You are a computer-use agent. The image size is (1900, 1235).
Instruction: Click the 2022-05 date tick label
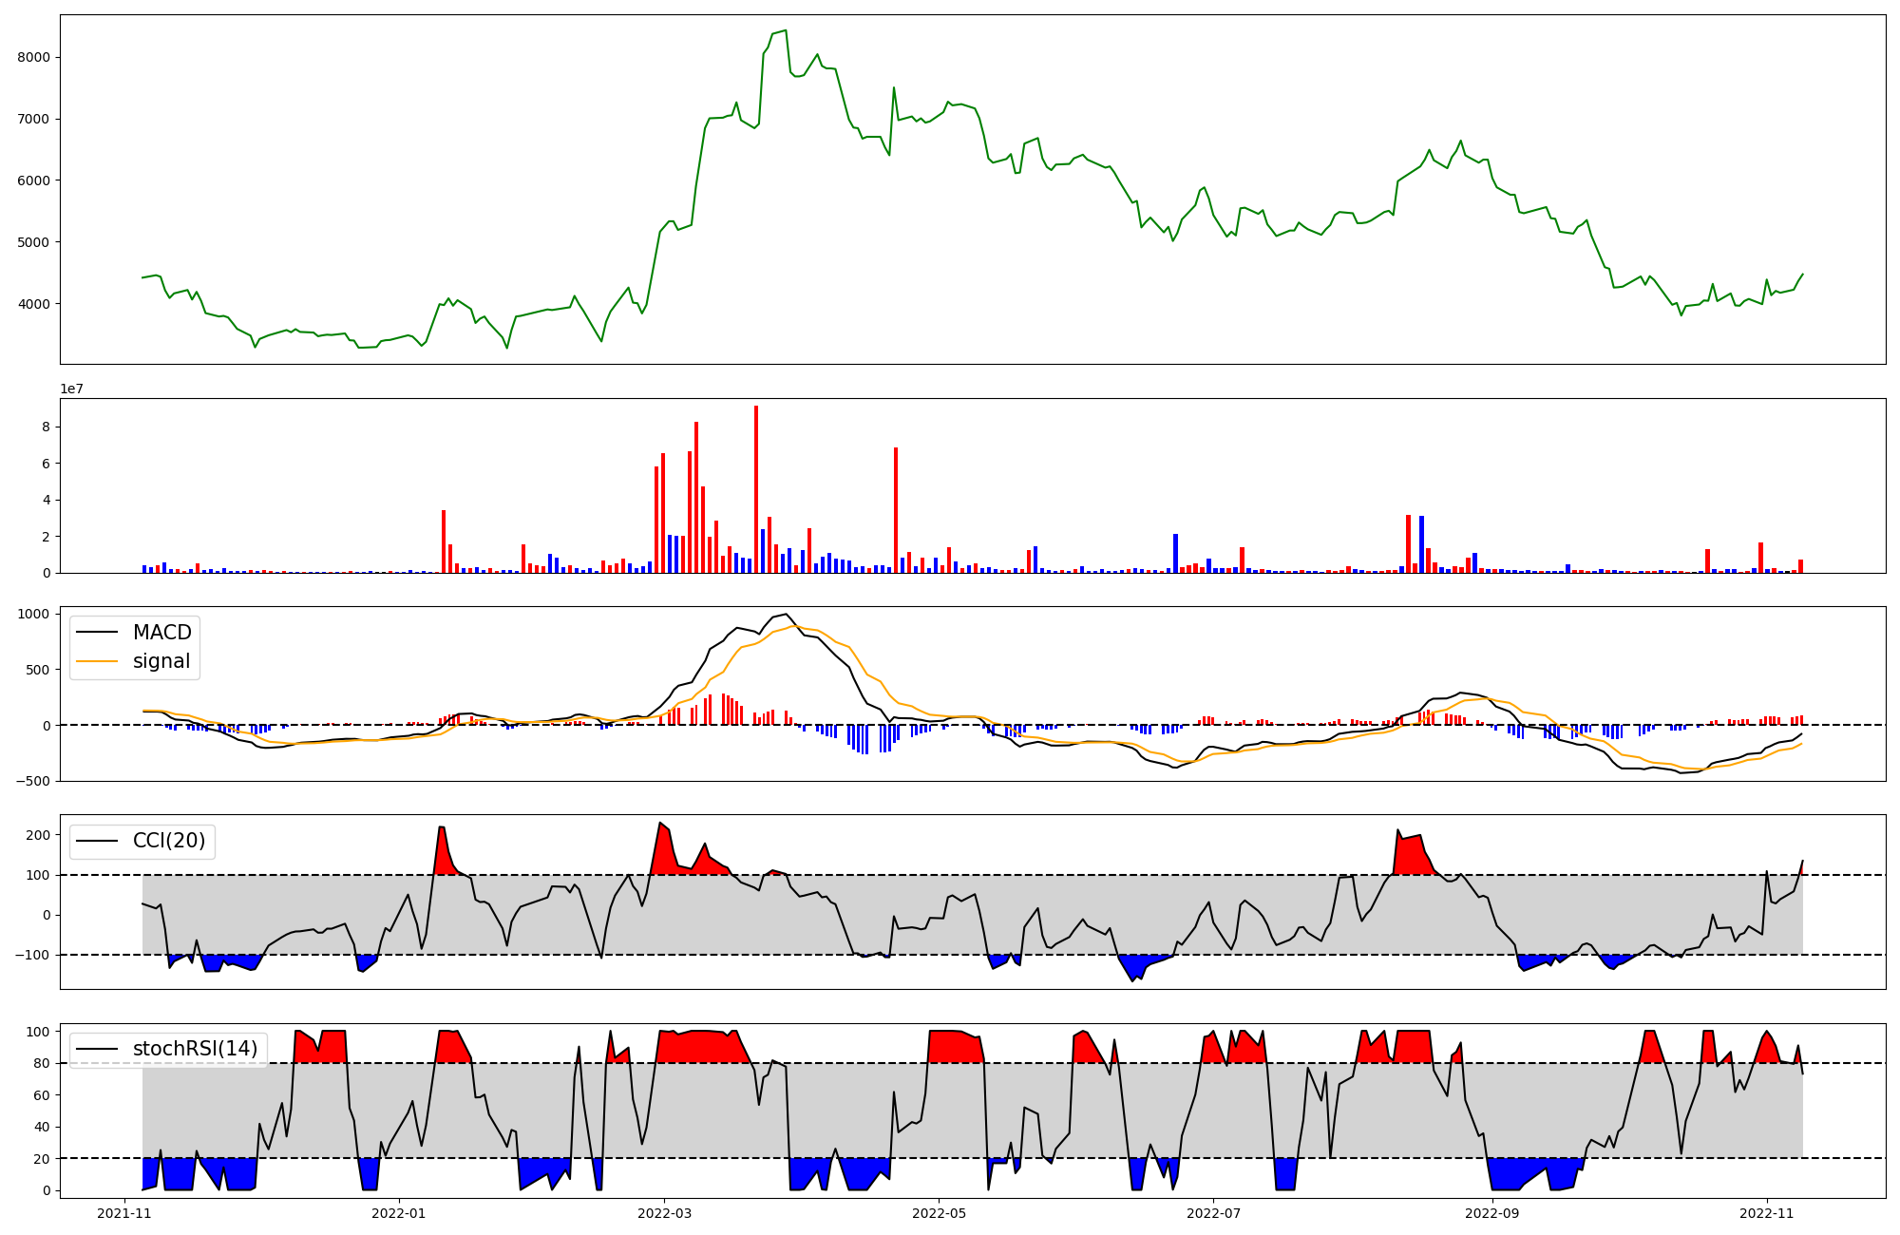(939, 1213)
